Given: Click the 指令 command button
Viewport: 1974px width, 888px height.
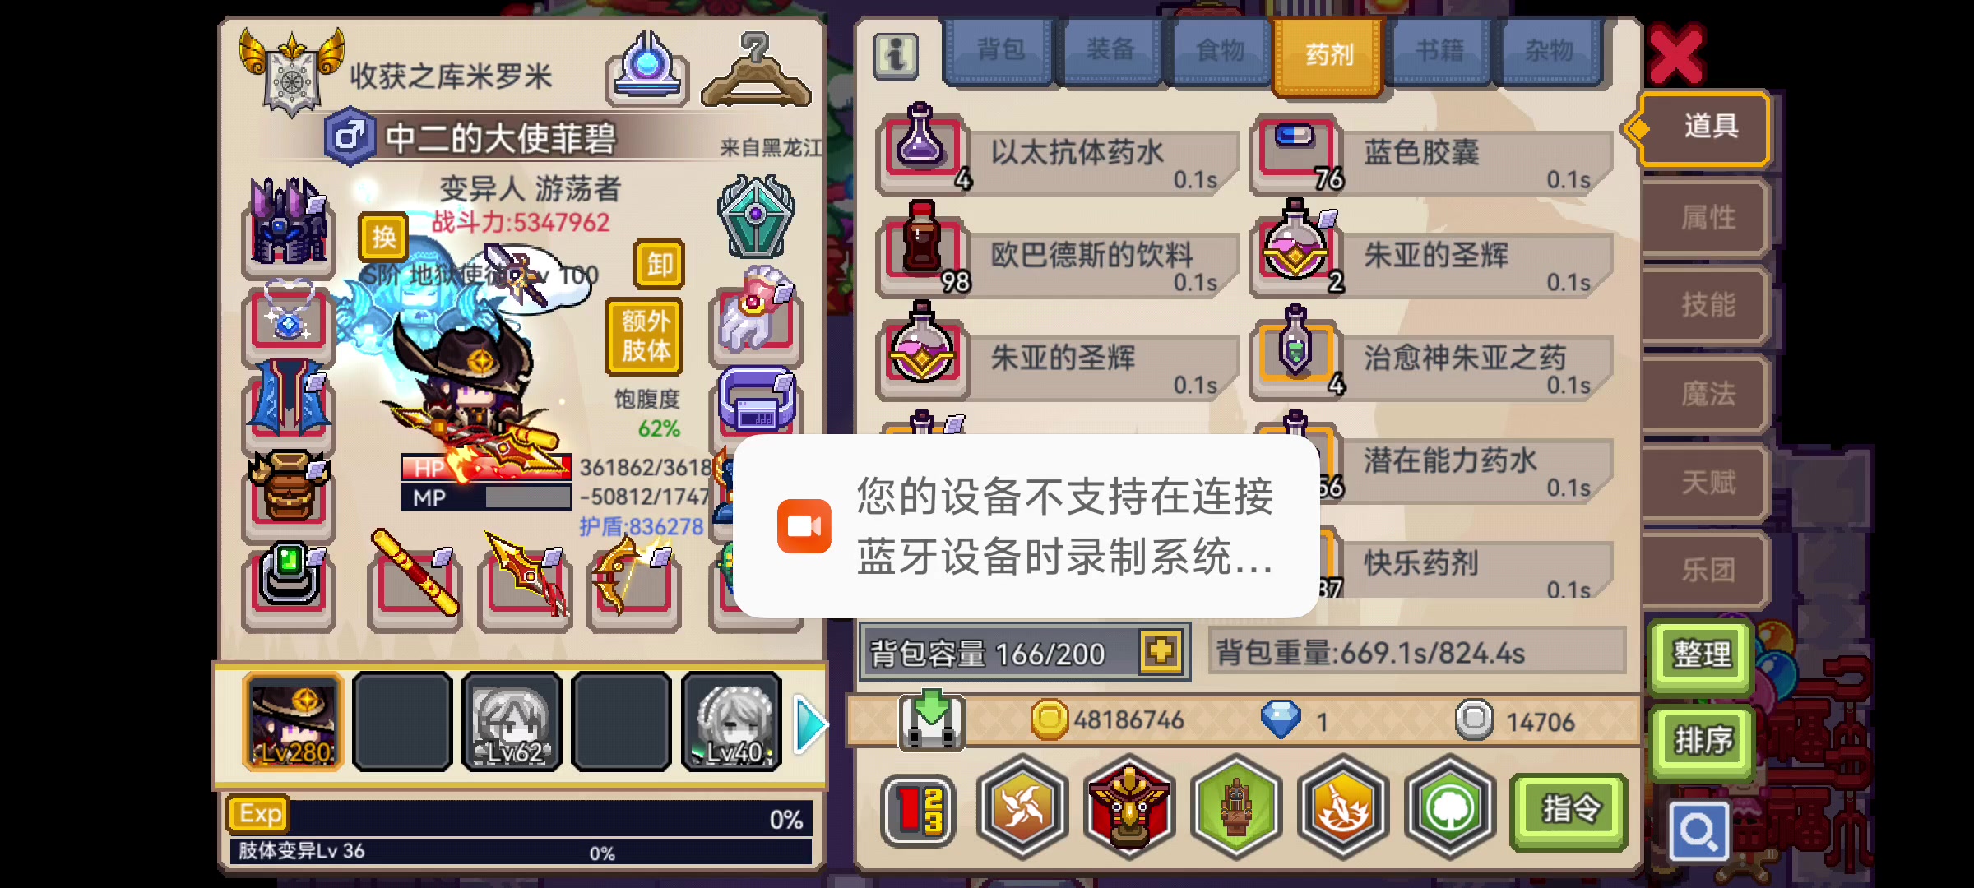Looking at the screenshot, I should click(1569, 809).
